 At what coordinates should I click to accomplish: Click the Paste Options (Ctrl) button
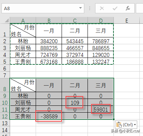(126, 125)
